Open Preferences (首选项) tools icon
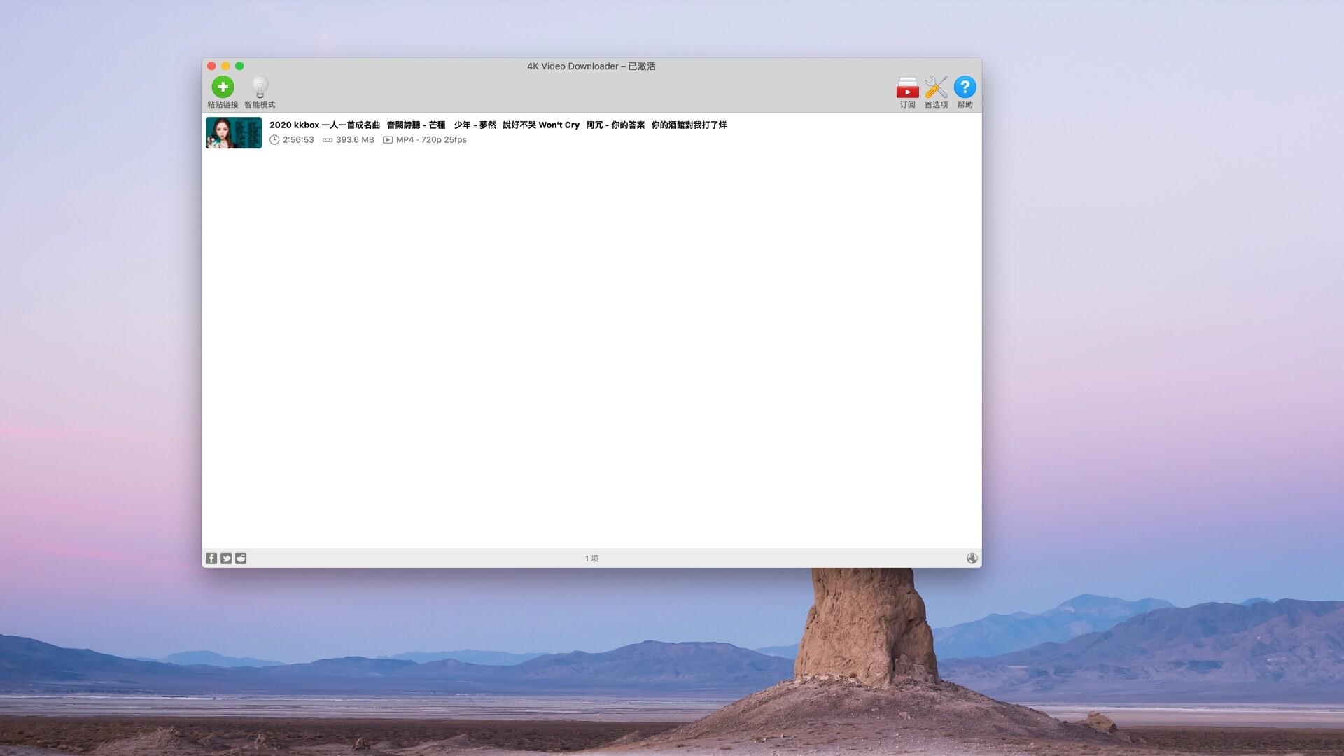 pos(936,87)
